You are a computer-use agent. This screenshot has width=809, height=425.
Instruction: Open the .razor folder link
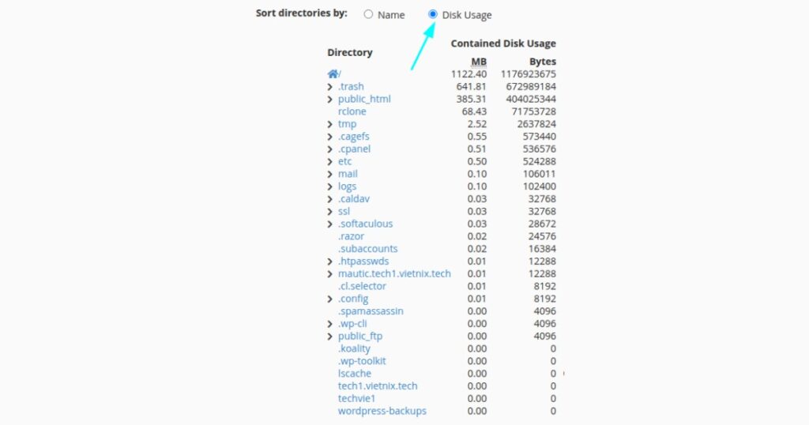351,236
